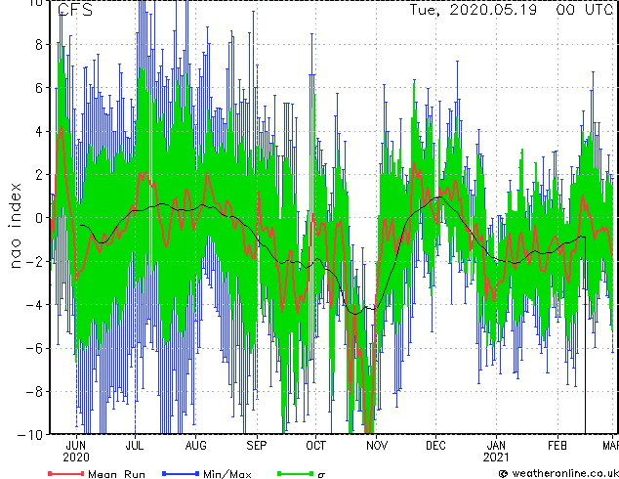Click the y-axis value -10
The width and height of the screenshot is (619, 479).
[x=30, y=434]
